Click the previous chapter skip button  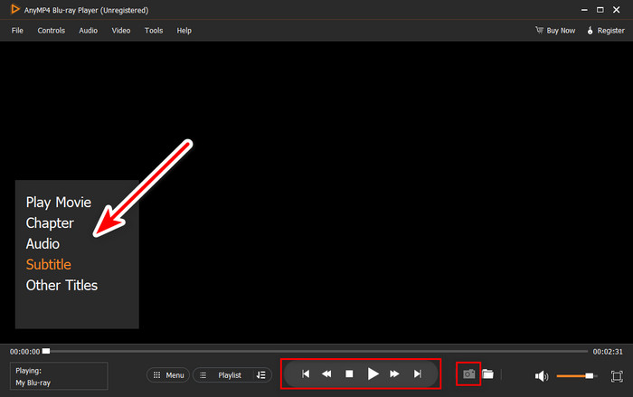click(x=306, y=374)
